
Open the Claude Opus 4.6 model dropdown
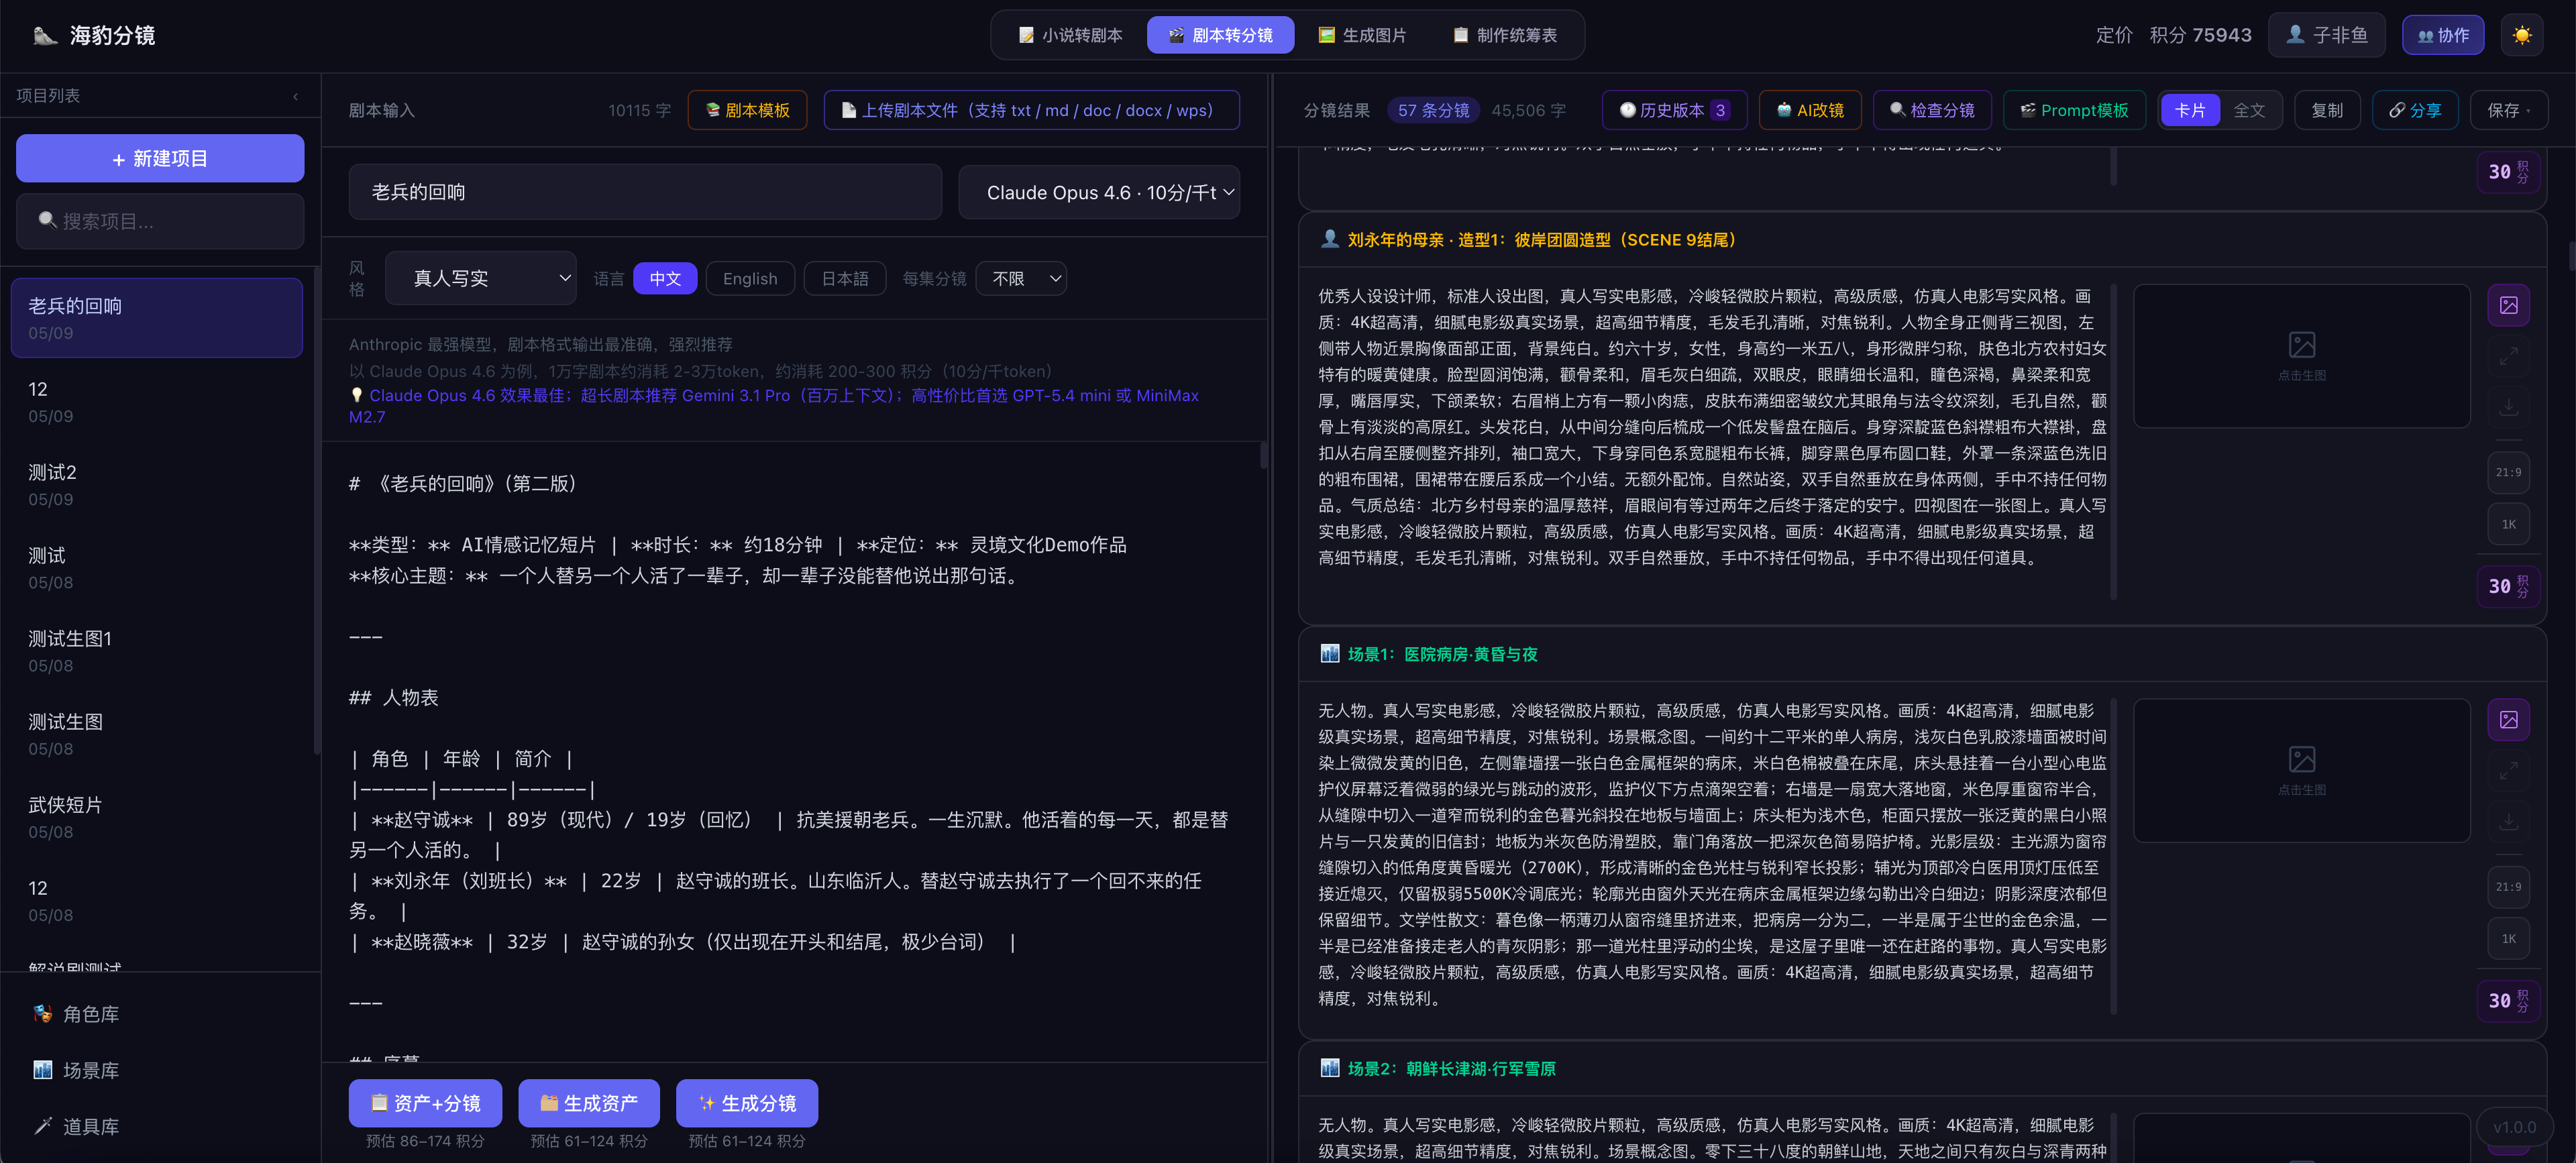click(x=1099, y=192)
